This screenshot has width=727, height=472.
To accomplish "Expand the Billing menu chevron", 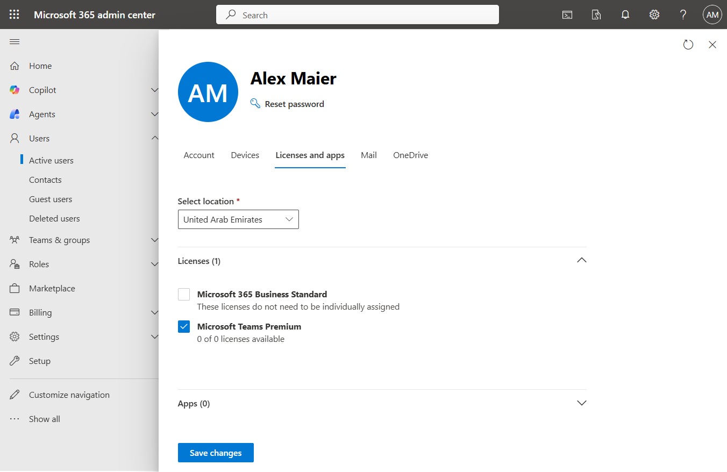I will point(155,312).
